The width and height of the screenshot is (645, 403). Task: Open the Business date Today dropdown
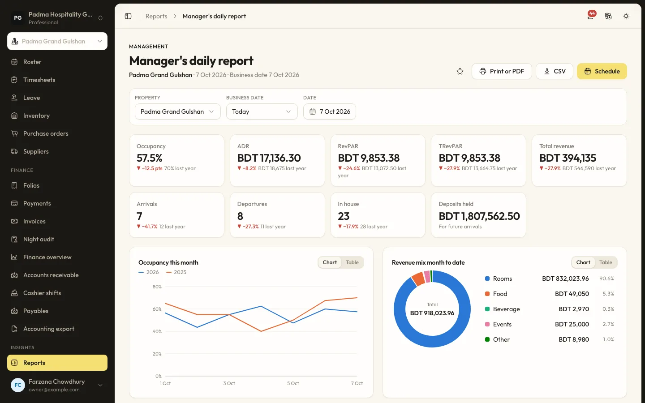coord(262,111)
